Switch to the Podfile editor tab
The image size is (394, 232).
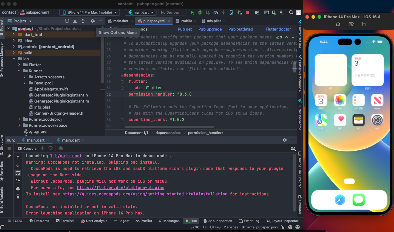(x=186, y=21)
